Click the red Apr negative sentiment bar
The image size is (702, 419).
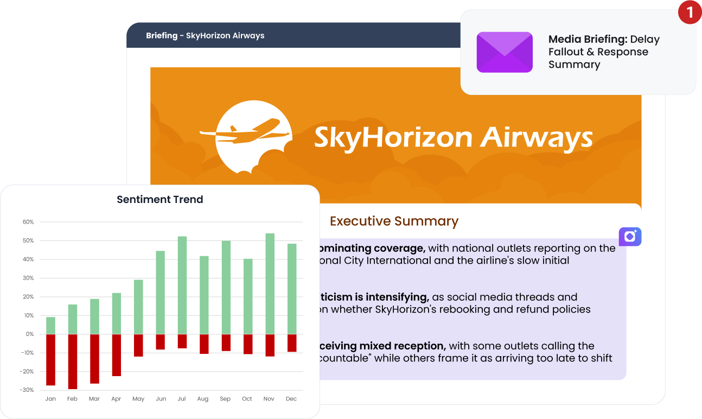pyautogui.click(x=117, y=355)
